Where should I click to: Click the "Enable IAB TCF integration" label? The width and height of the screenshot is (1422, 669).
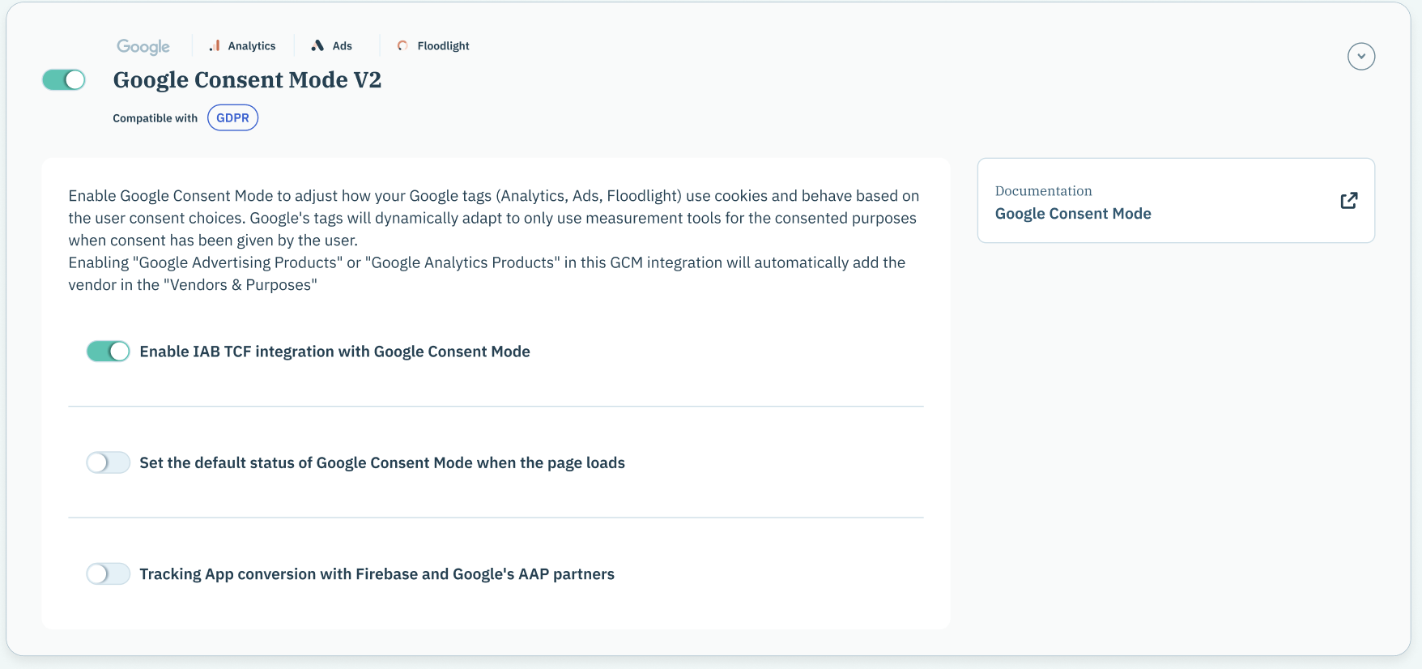[334, 352]
